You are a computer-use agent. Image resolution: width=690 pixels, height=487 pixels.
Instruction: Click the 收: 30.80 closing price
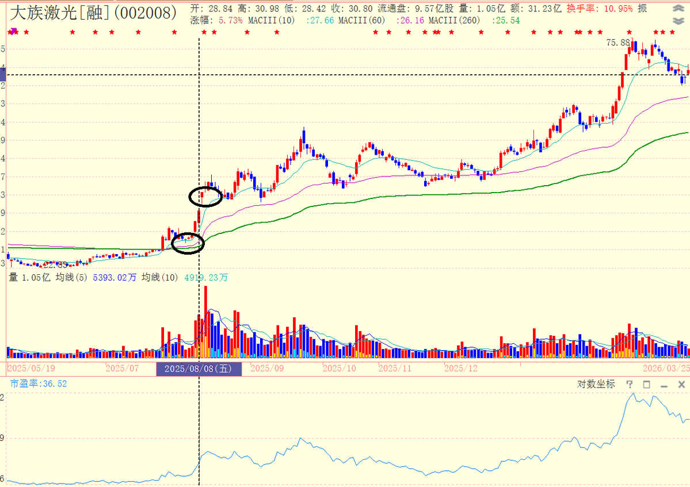352,9
